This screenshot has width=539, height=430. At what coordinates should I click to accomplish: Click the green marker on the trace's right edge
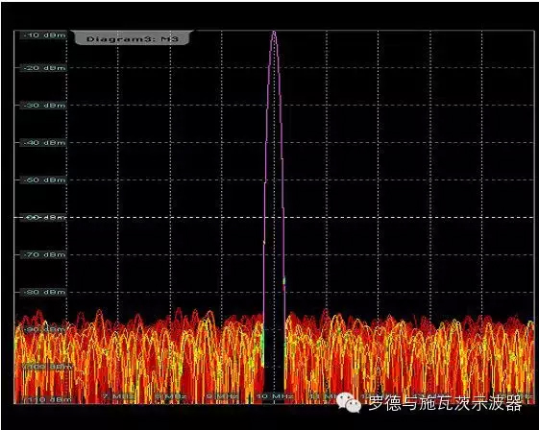[284, 281]
